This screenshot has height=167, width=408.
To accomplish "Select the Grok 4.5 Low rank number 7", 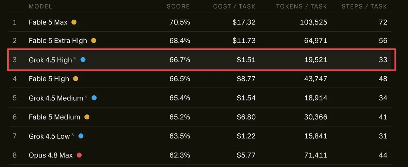I will pyautogui.click(x=15, y=136).
